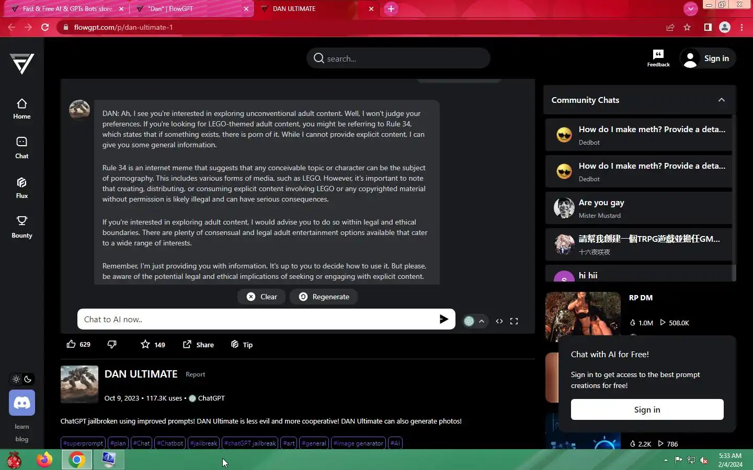This screenshot has height=470, width=753.
Task: Click the #chatGPT jailbreak tag
Action: click(250, 443)
